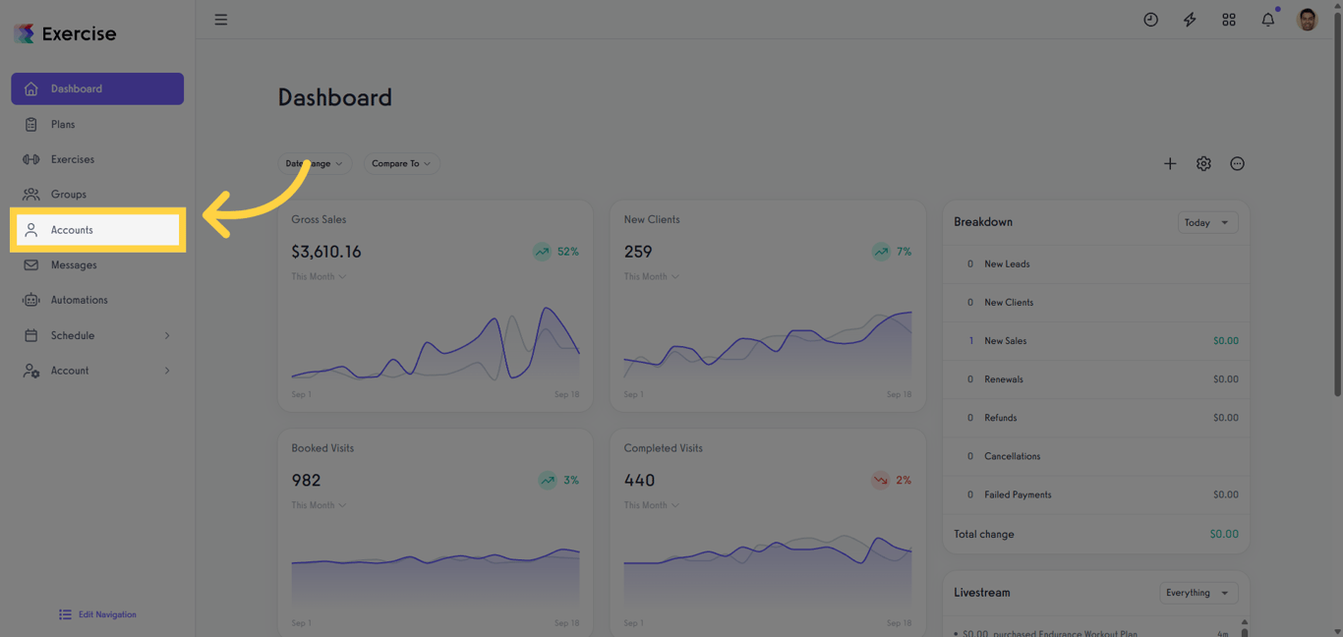Open the Livestream Everything dropdown
This screenshot has width=1343, height=637.
tap(1197, 593)
